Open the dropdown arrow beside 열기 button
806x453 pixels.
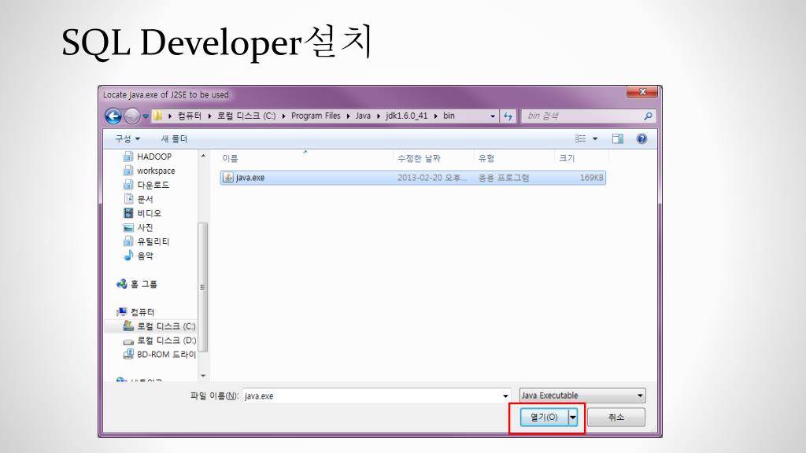point(573,417)
